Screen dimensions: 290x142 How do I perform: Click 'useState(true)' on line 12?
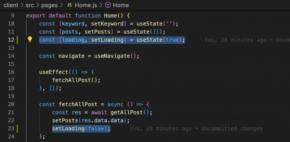[159, 40]
